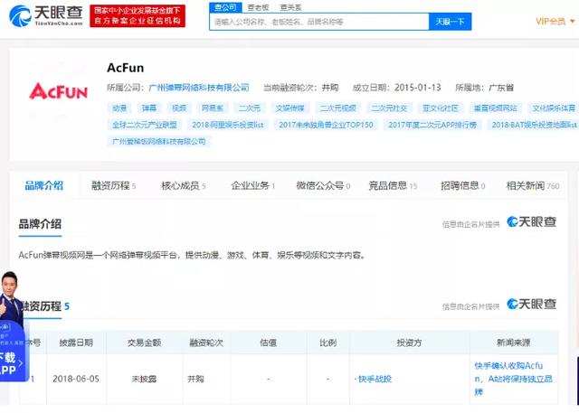Switch search type to 查关系
This screenshot has height=413, width=579.
pos(291,6)
